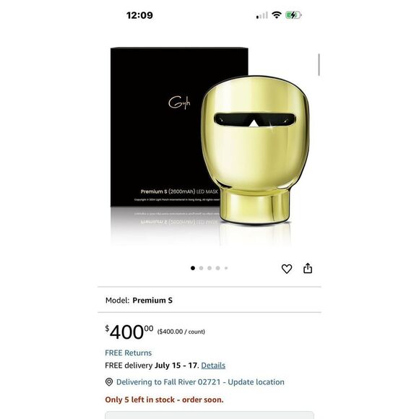Select the second image carousel dot
The height and width of the screenshot is (419, 419).
coord(201,268)
